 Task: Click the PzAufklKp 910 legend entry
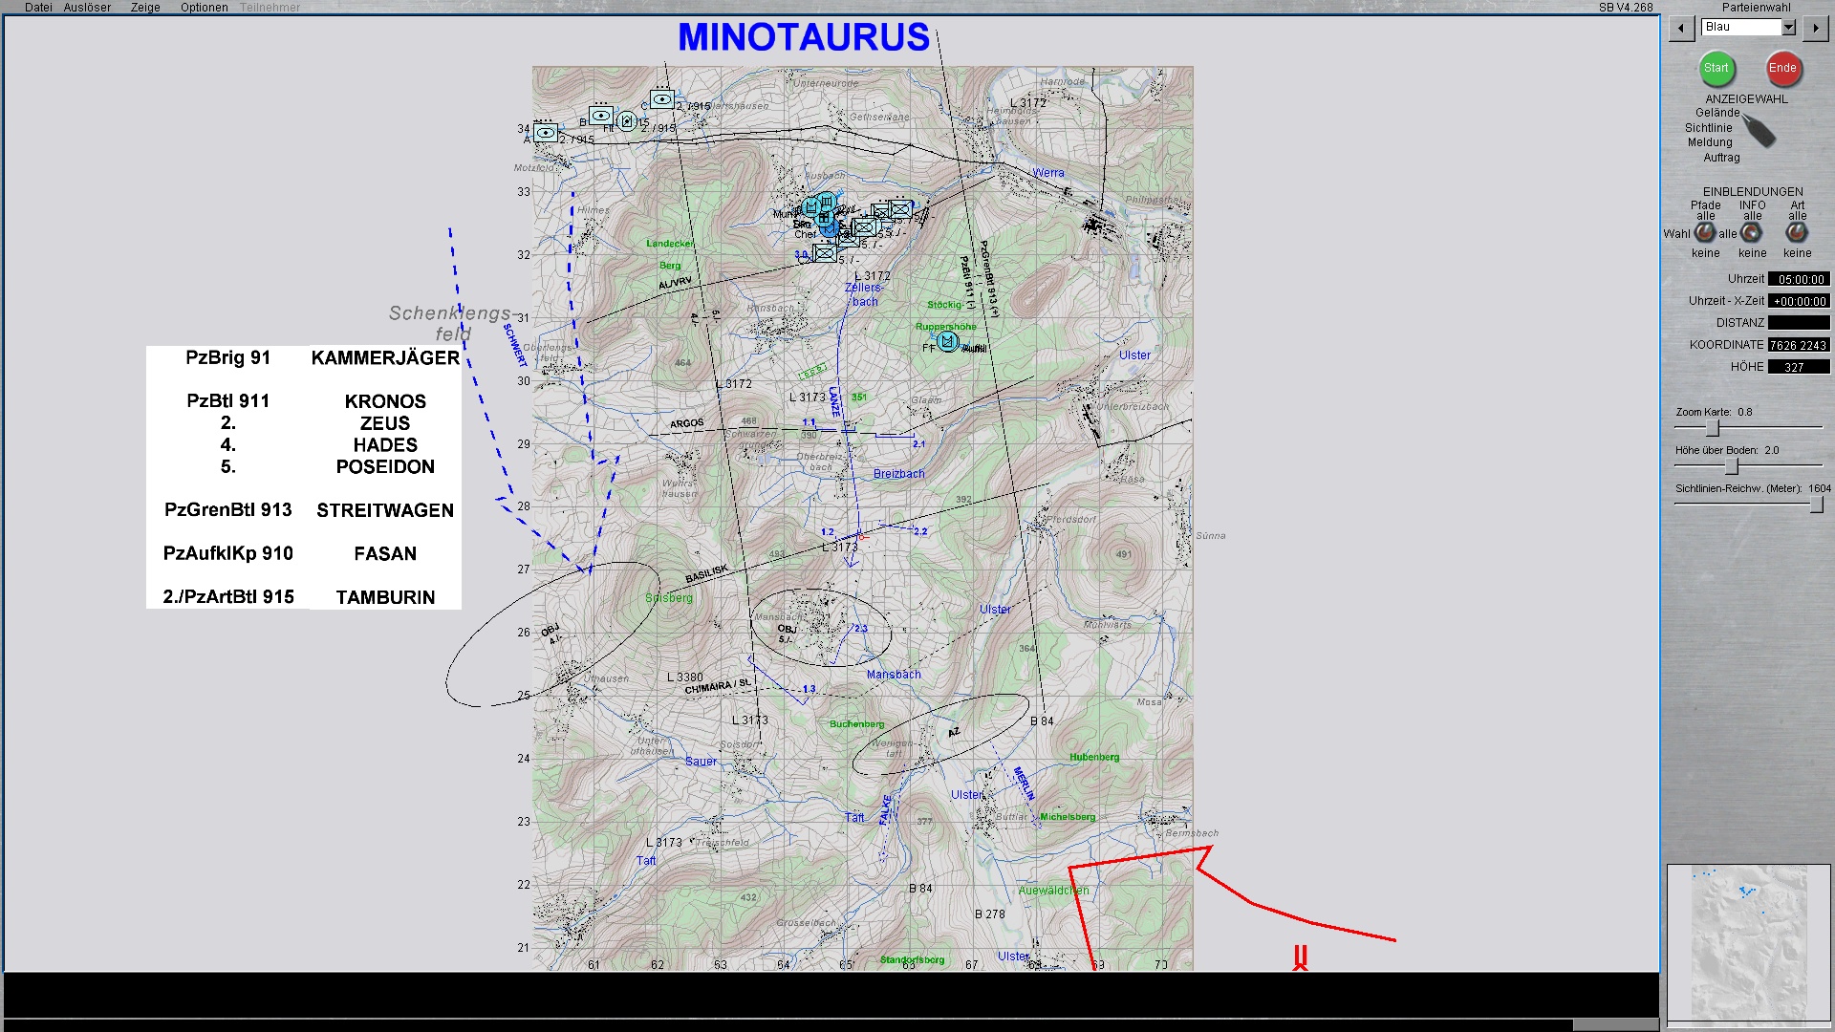pos(228,553)
